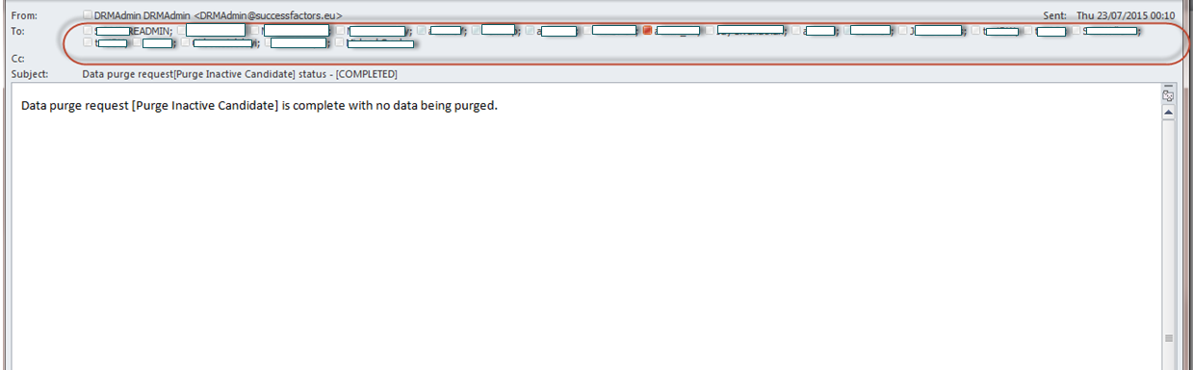Click the small icon above scrollbar arrow

coord(1169,94)
